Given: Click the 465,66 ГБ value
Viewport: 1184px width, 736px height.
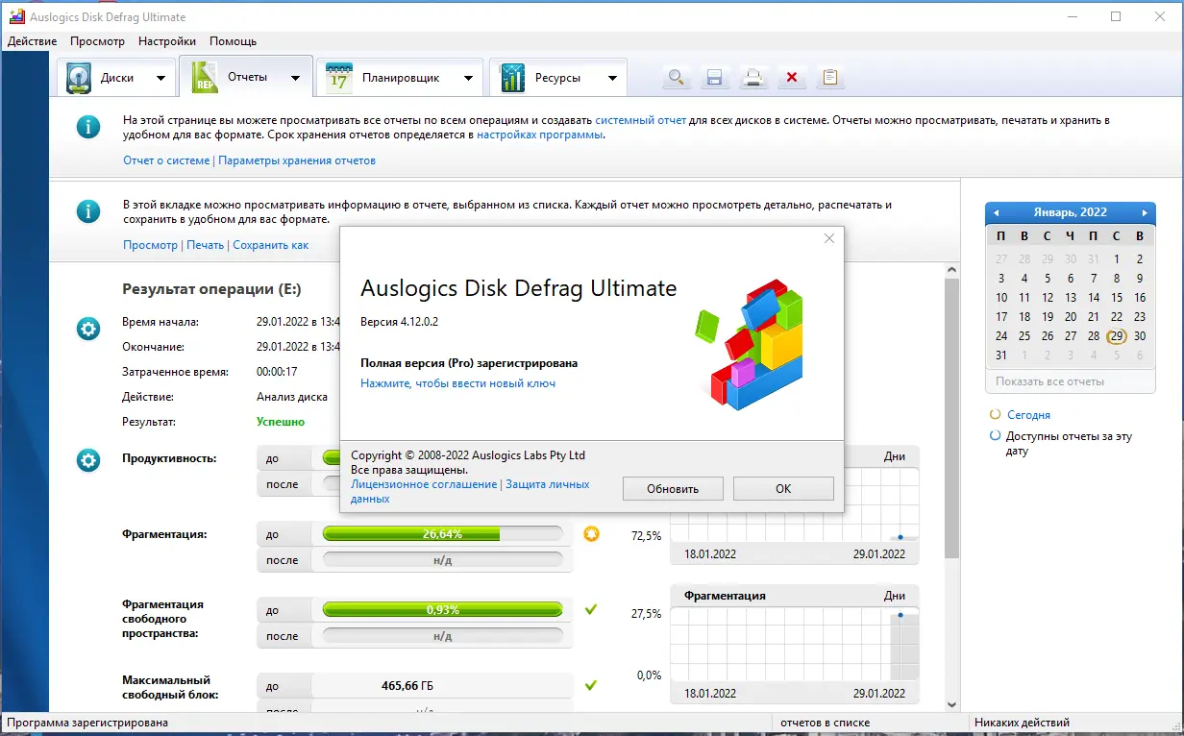Looking at the screenshot, I should [x=407, y=686].
